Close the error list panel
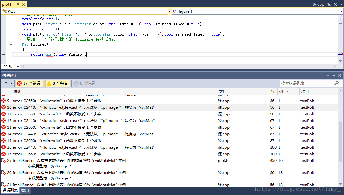 point(339,75)
